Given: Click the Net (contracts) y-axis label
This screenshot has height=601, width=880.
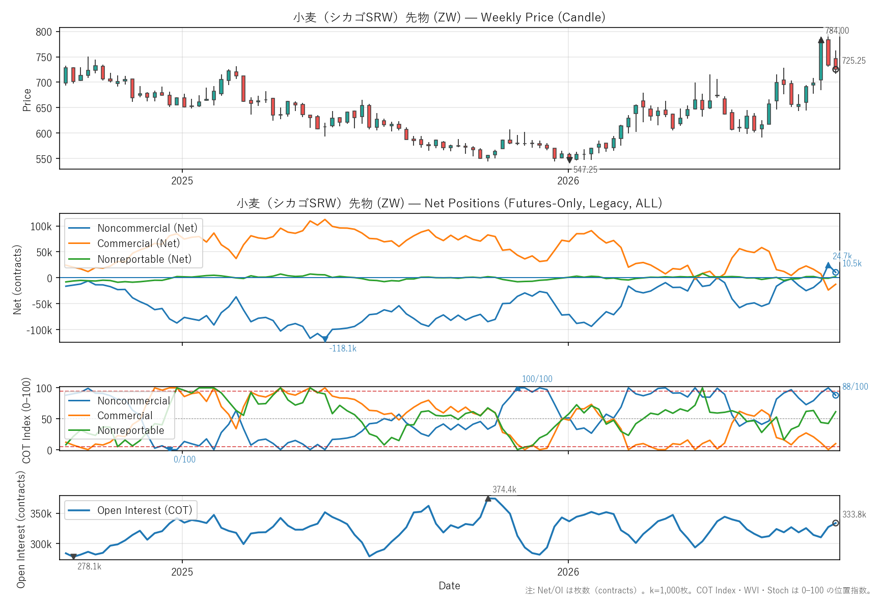Looking at the screenshot, I should pos(17,280).
